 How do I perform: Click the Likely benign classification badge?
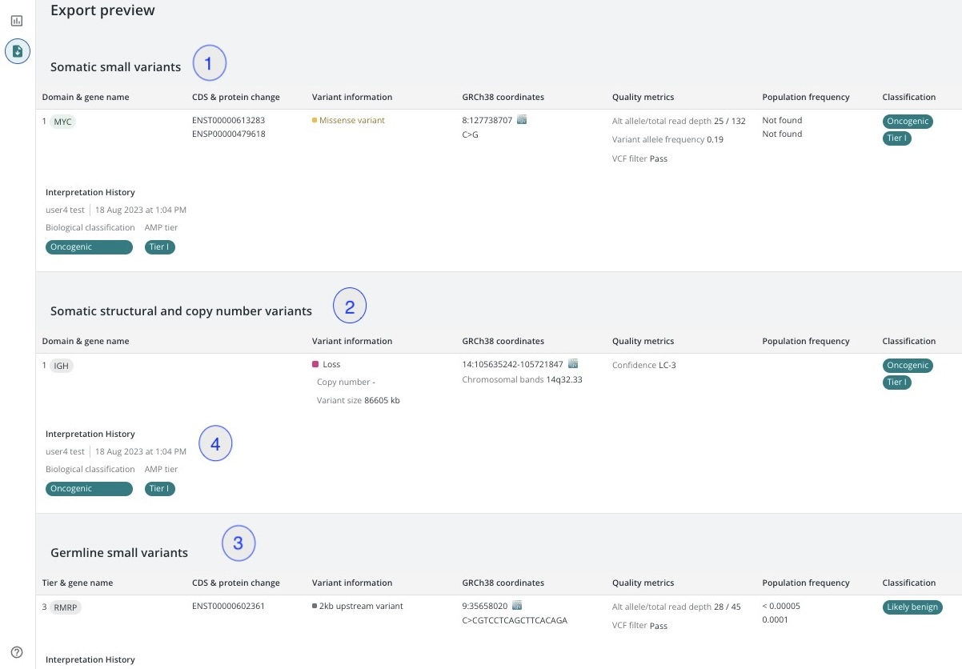click(912, 607)
